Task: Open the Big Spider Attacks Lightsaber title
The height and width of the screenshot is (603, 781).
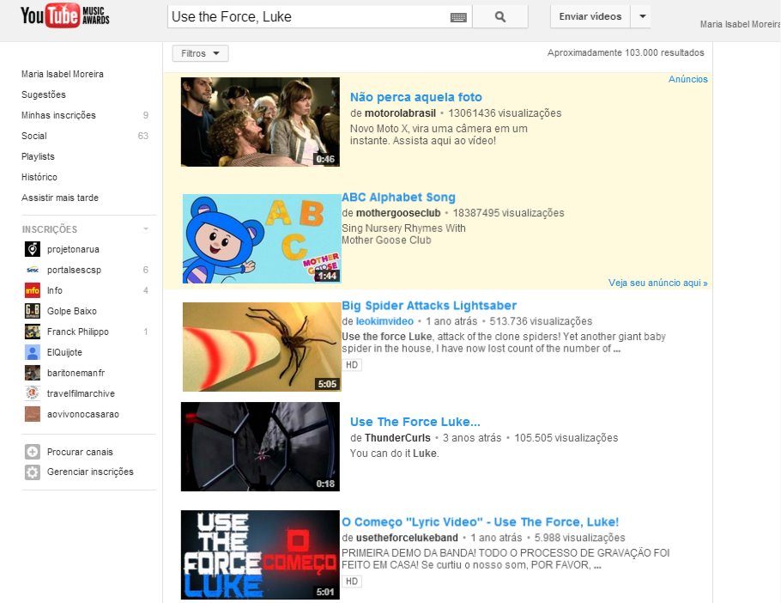Action: pyautogui.click(x=429, y=306)
